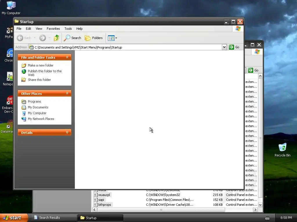
Task: Click the address bar folder icon
Action: click(31, 47)
